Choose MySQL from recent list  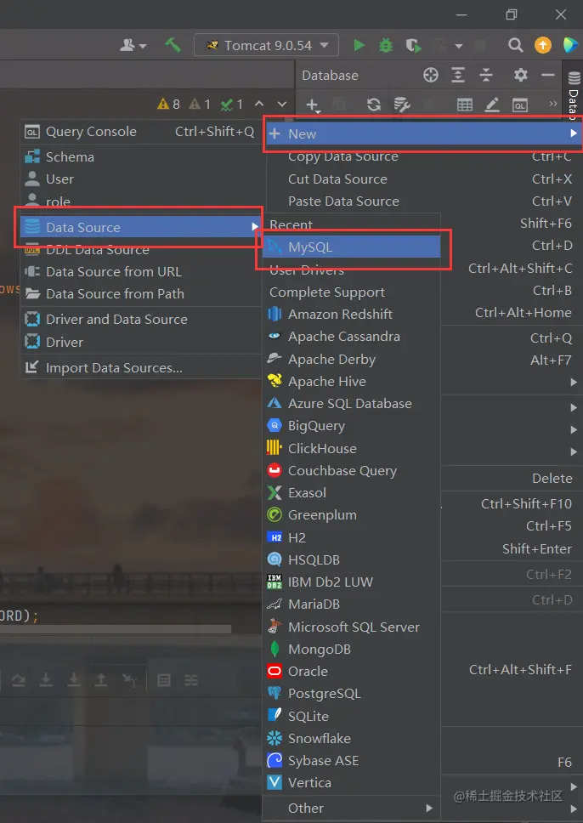(x=352, y=247)
